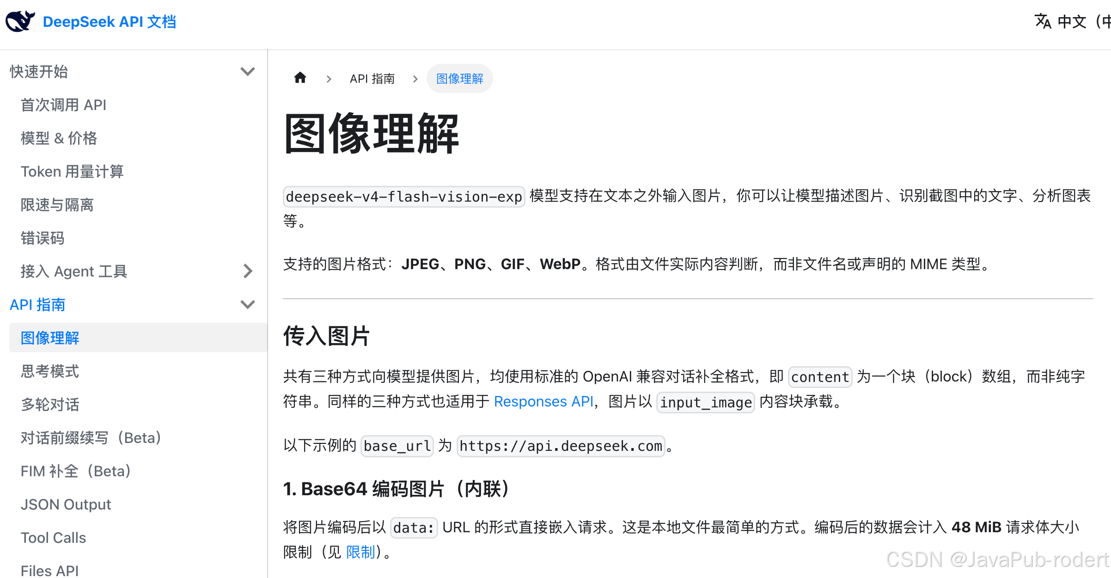Click the bold 48 MiB text
This screenshot has height=578, width=1111.
click(977, 527)
